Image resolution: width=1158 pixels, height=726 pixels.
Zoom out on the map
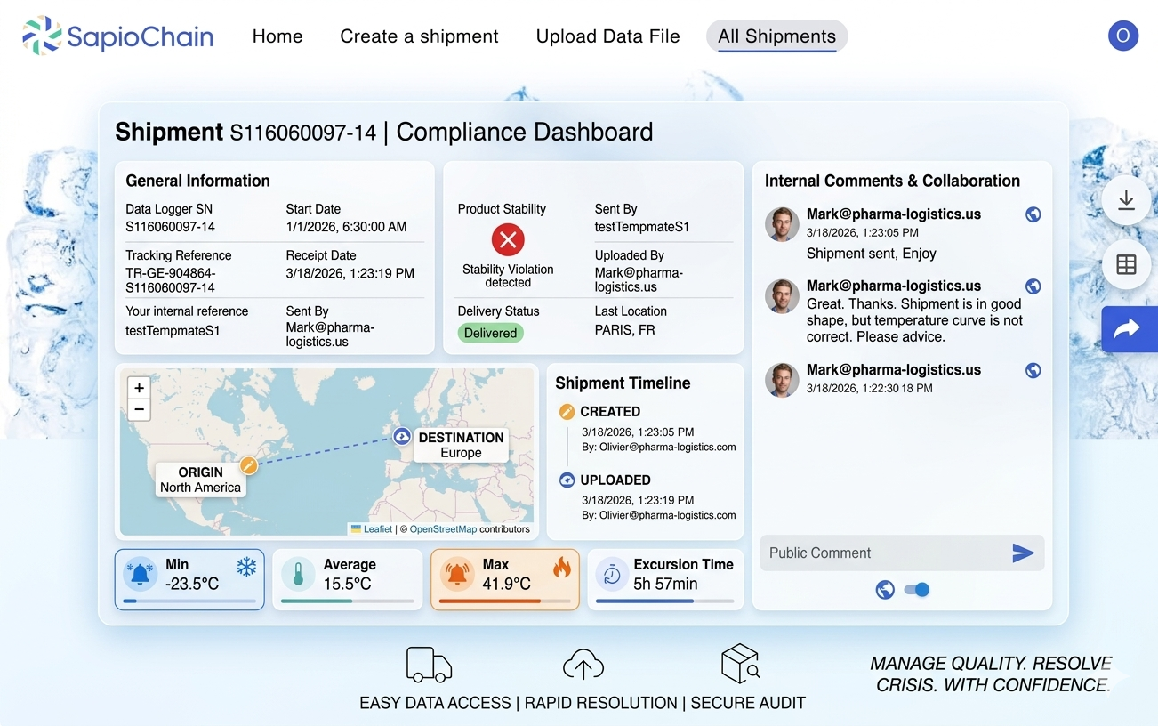tap(139, 409)
